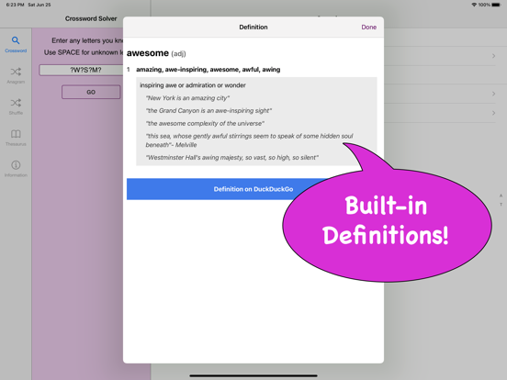The image size is (507, 380).
Task: Open the Thesaurus book icon
Action: 16,134
